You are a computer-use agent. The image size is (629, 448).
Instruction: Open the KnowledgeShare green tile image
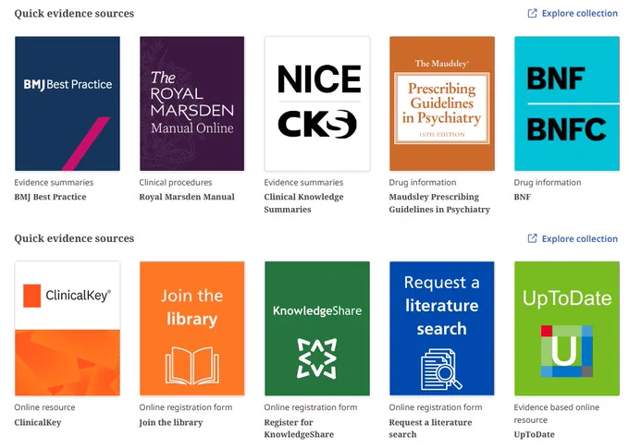point(317,329)
